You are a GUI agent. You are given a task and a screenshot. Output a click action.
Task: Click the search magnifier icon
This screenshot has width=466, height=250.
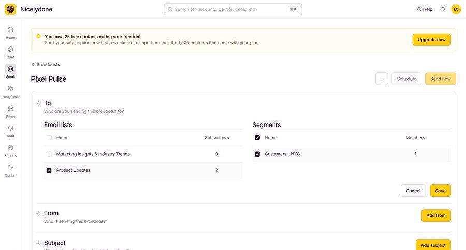[x=170, y=9]
